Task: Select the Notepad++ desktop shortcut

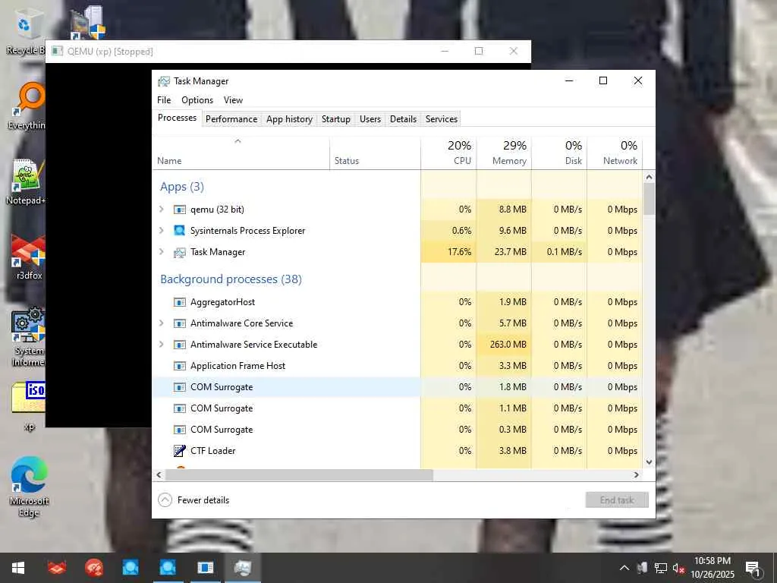Action: pyautogui.click(x=26, y=182)
